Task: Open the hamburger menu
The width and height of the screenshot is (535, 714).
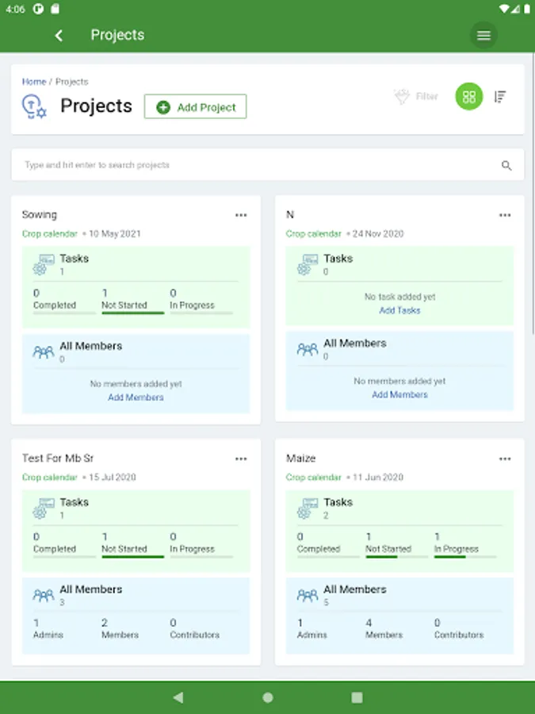Action: (x=483, y=35)
